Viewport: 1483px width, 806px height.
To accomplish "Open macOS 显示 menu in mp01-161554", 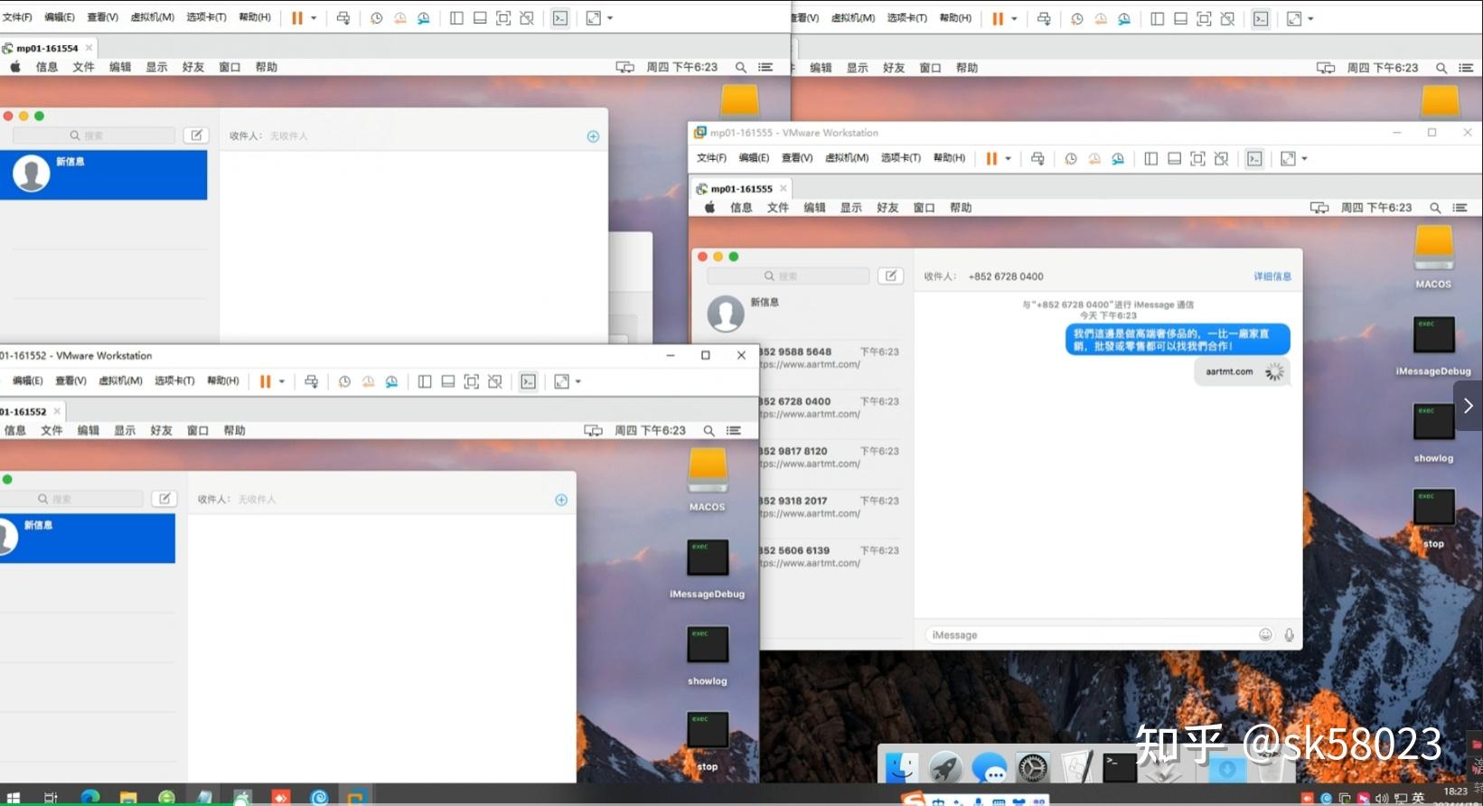I will pyautogui.click(x=157, y=67).
